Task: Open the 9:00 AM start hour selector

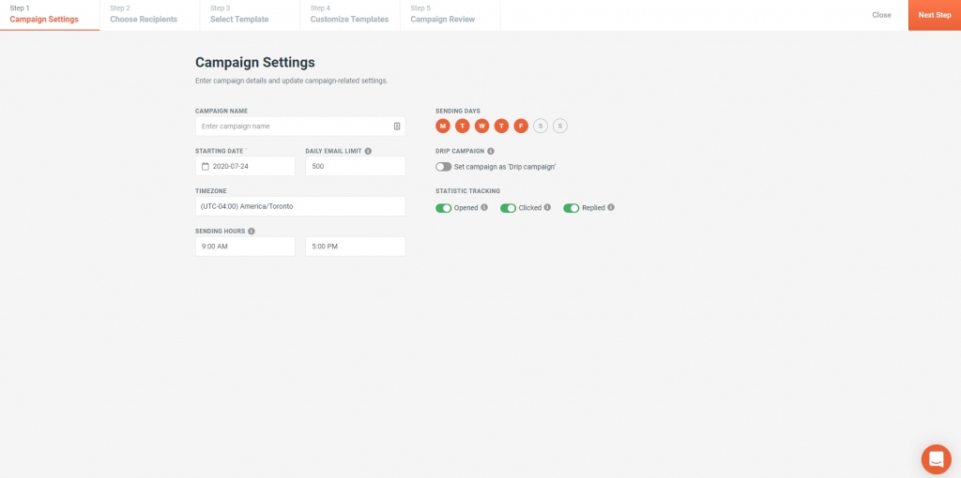Action: (245, 246)
